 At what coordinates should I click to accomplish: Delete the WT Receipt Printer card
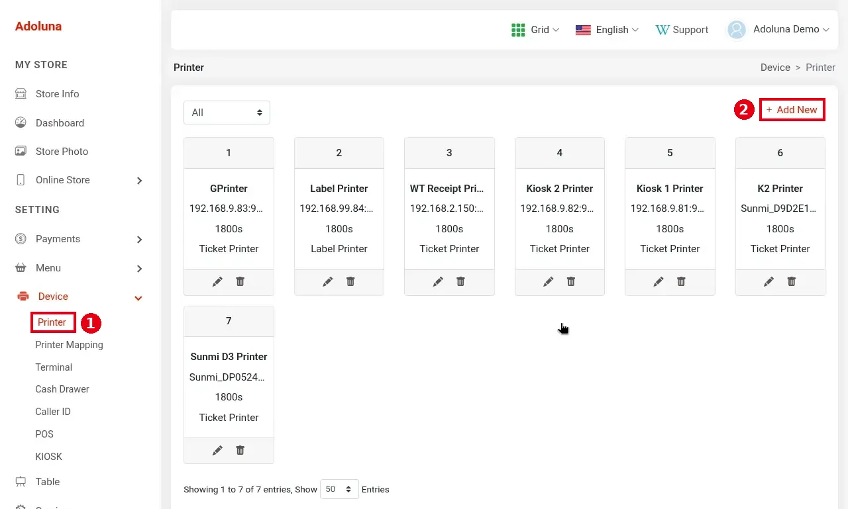coord(460,281)
